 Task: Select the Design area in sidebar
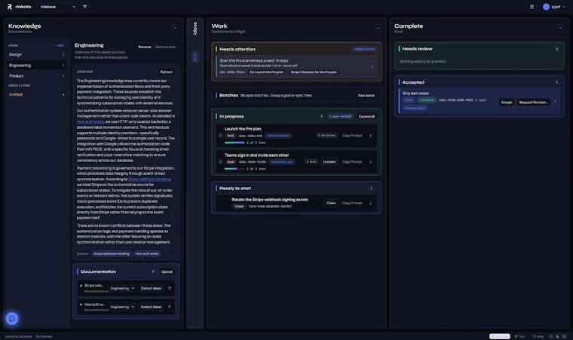(36, 54)
